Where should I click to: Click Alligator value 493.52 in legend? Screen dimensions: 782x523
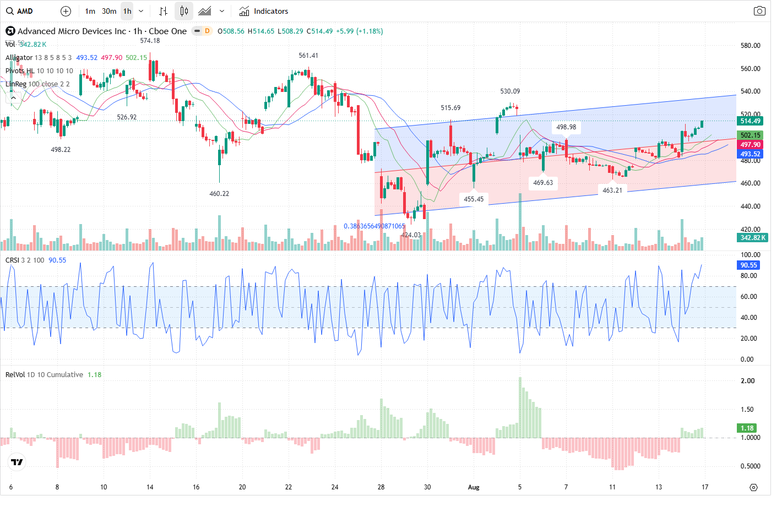tap(86, 57)
